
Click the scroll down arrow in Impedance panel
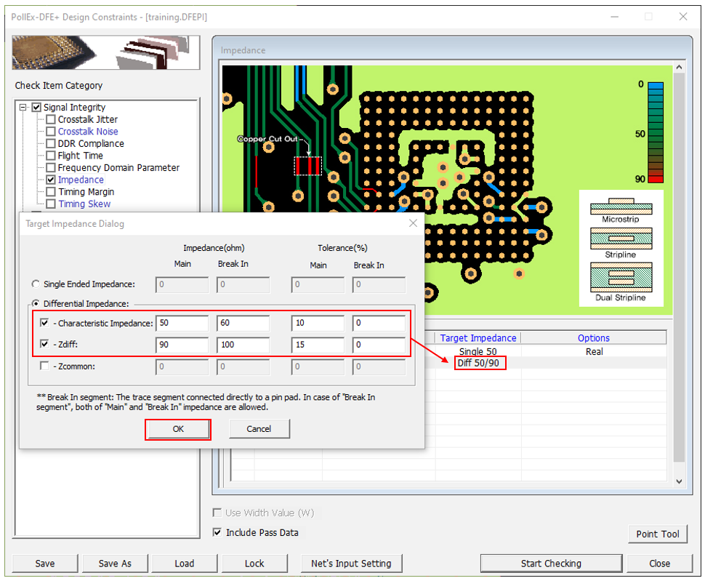tap(679, 481)
